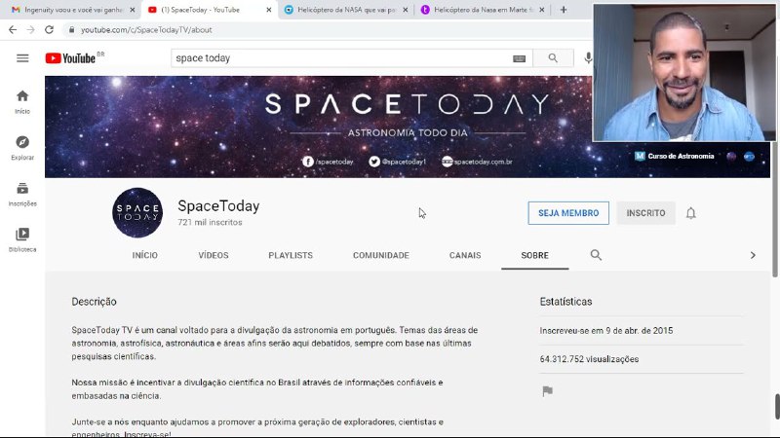This screenshot has height=438, width=780.
Task: Open the Inscrições sidebar icon
Action: coord(22,194)
